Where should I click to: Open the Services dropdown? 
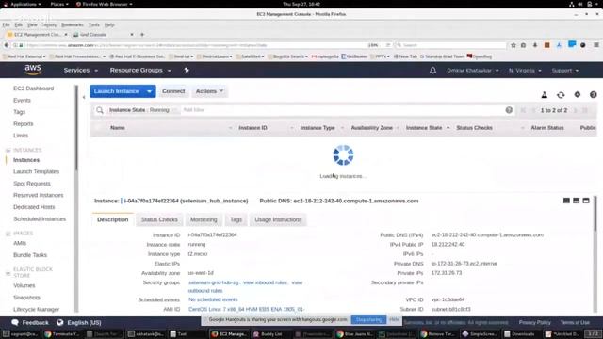[x=81, y=71]
